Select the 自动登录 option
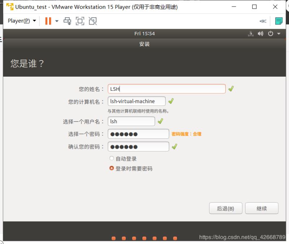289x244 pixels. (x=112, y=158)
